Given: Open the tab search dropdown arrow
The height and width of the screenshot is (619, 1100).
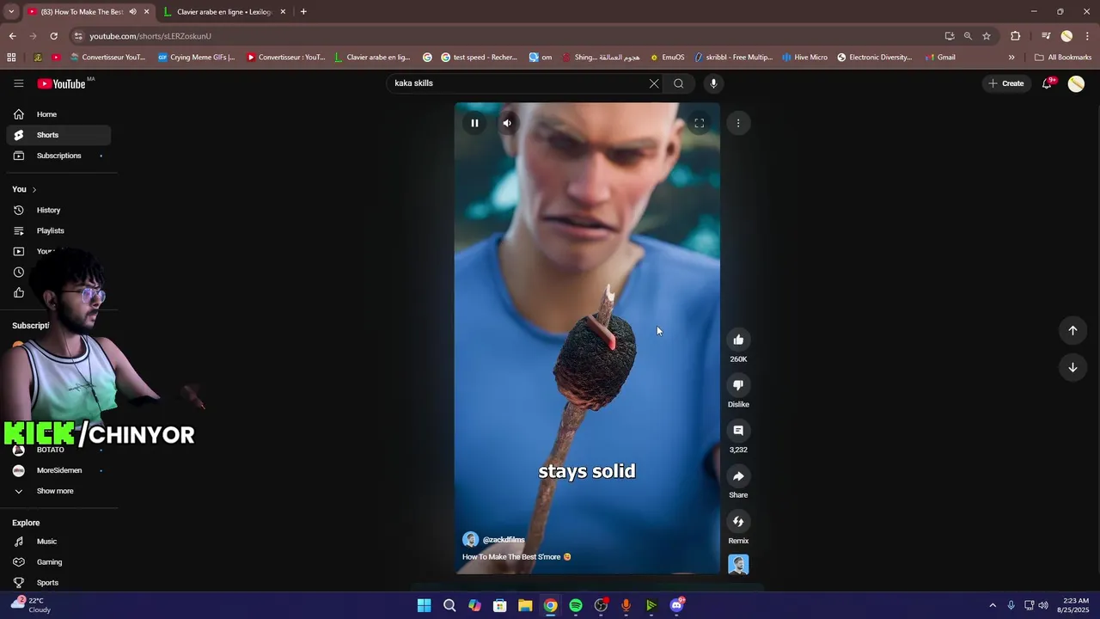Looking at the screenshot, I should point(11,12).
